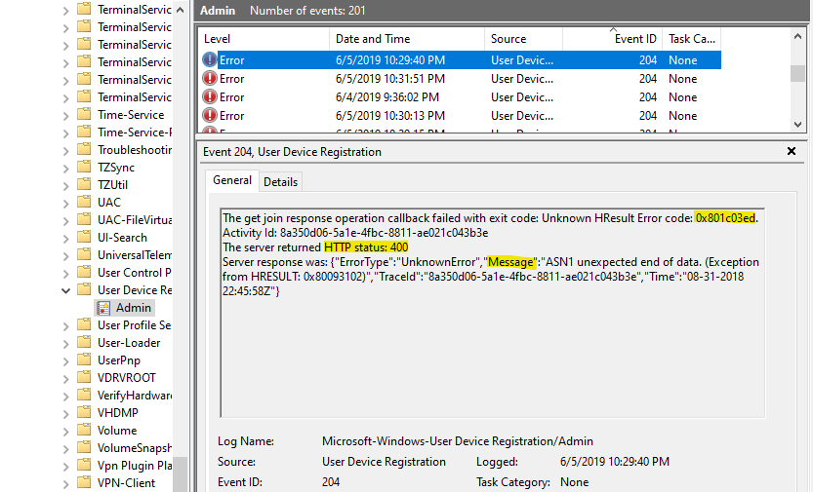The image size is (813, 492).
Task: Click event list scrollbar down arrow
Action: (x=798, y=125)
